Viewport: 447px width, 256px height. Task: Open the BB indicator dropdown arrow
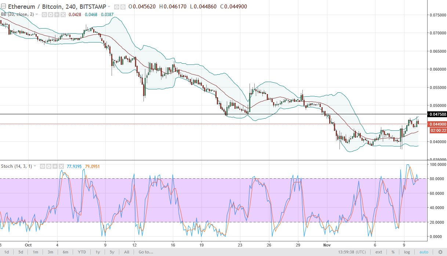[x=37, y=14]
